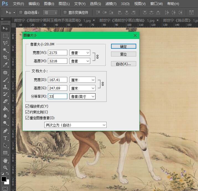Viewport: 198px width, 191px height.
Task: Expand the toolbox double-arrow
Action: point(2,19)
